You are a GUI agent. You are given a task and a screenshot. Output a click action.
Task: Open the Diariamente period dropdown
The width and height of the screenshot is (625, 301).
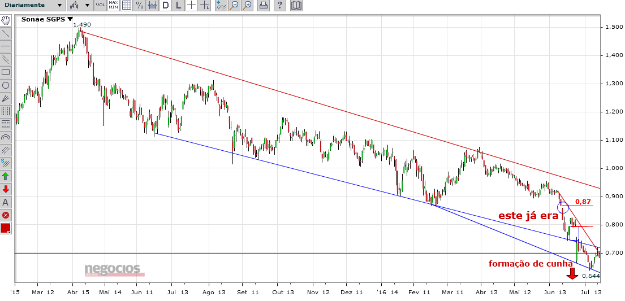tap(32, 5)
